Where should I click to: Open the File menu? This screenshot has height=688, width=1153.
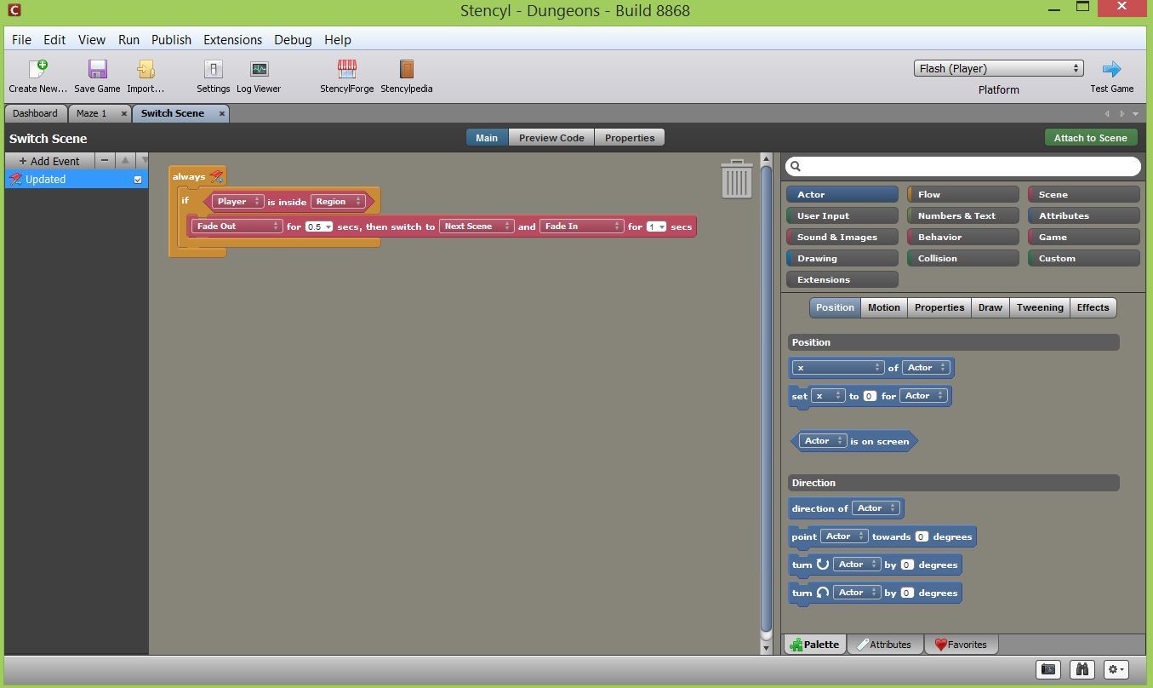tap(21, 40)
